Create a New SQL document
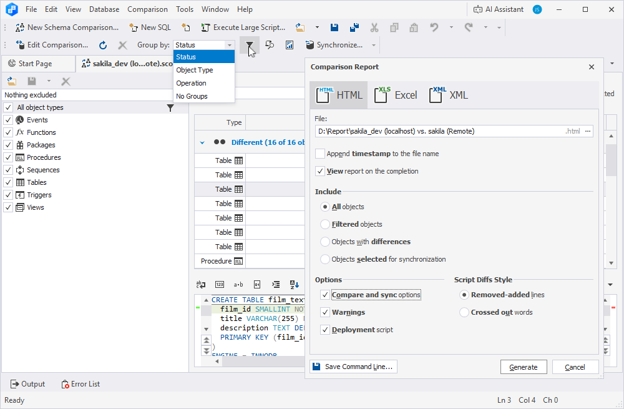Viewport: 624px width, 409px height. click(150, 27)
